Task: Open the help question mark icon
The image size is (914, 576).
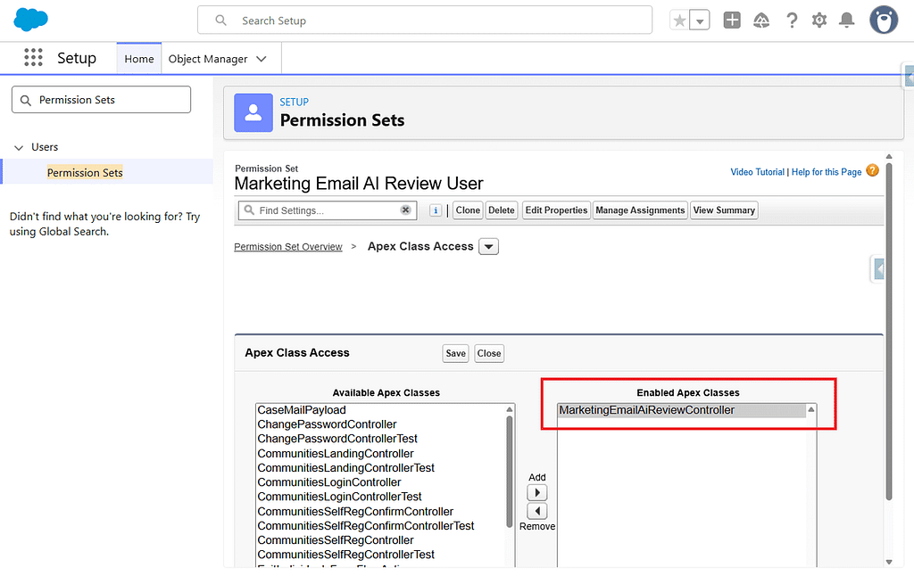Action: (792, 21)
